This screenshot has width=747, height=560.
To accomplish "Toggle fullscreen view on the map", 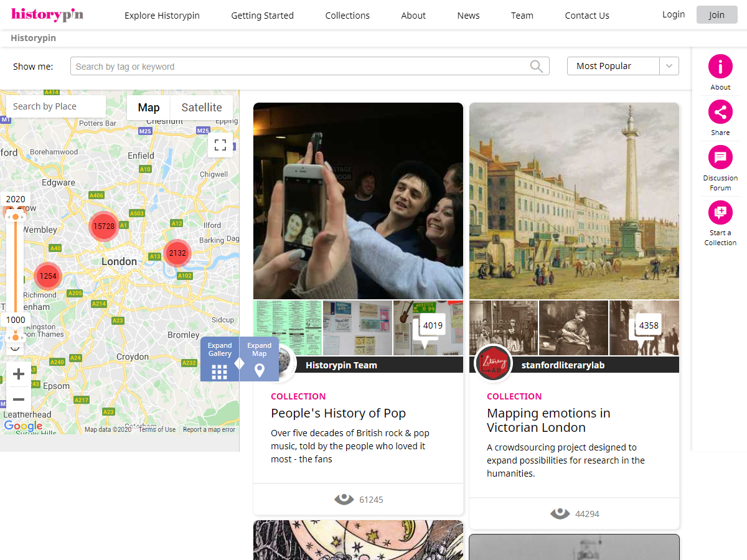I will (220, 145).
